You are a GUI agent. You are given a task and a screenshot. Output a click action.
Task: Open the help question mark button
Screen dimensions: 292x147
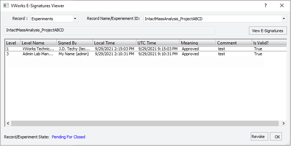[x=266, y=5]
